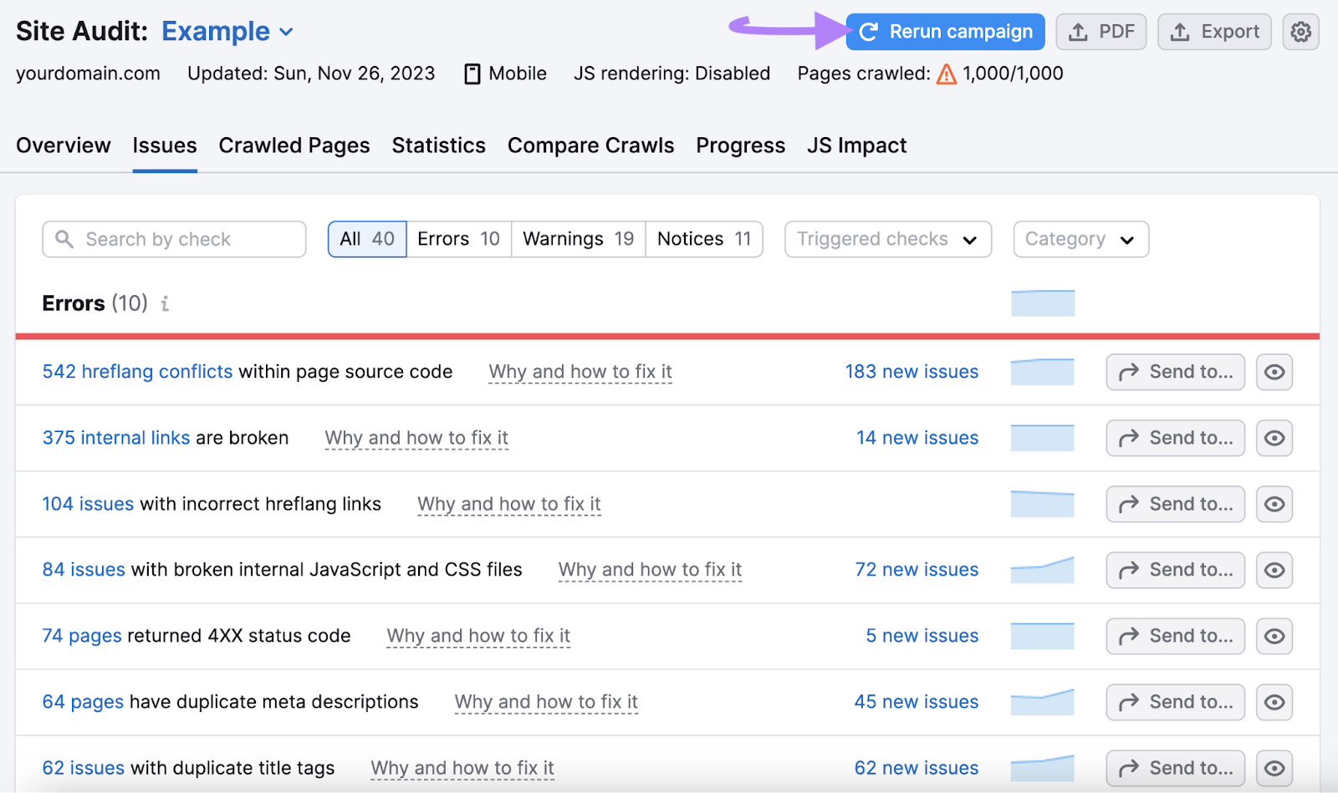Switch to the Overview tab
Screen dimensions: 1338x793
pyautogui.click(x=64, y=145)
